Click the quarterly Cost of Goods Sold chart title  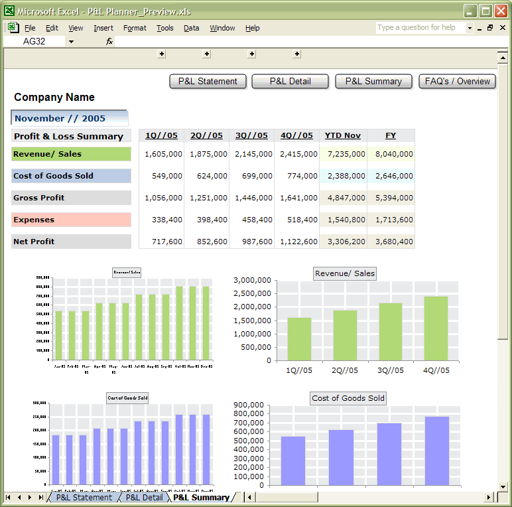(x=348, y=398)
